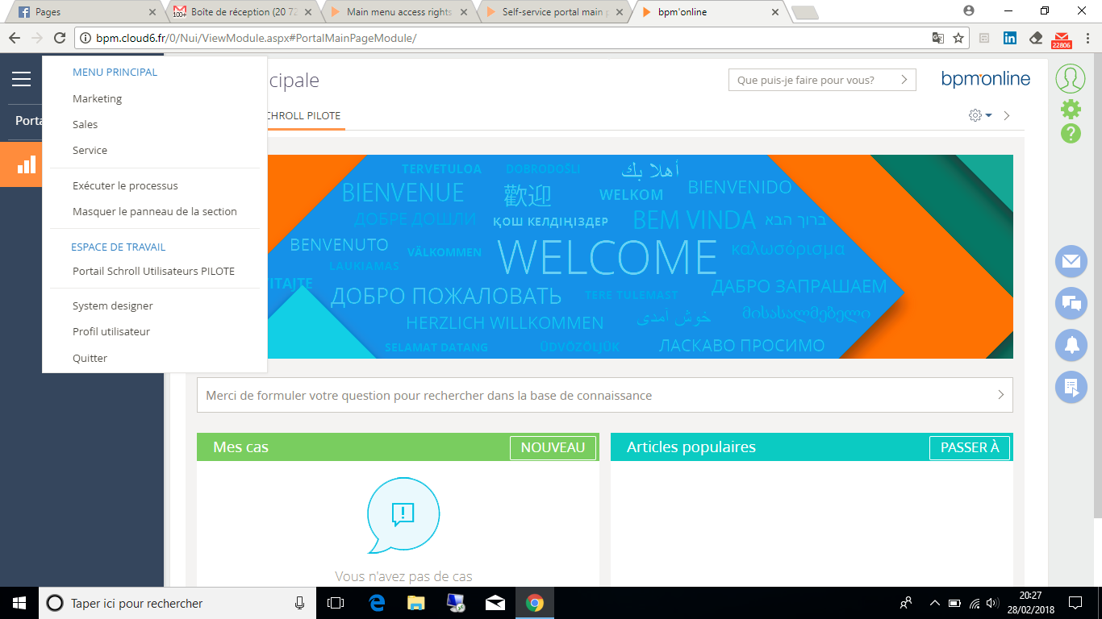Screen dimensions: 1102x619
Task: Select Service in the main menu
Action: [90, 150]
